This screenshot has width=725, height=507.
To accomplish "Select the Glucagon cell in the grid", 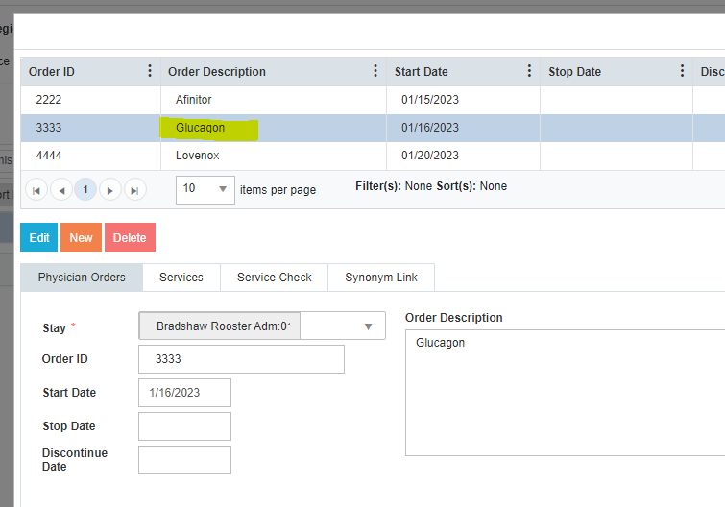I will pos(274,128).
